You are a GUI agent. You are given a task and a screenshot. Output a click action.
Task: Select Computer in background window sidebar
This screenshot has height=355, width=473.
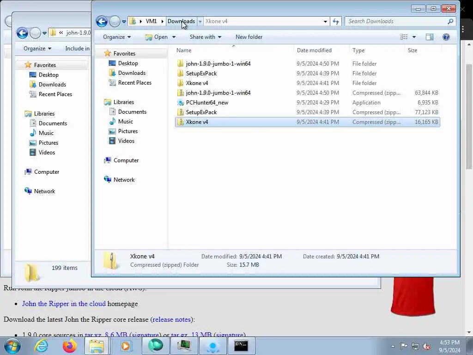[x=47, y=172]
